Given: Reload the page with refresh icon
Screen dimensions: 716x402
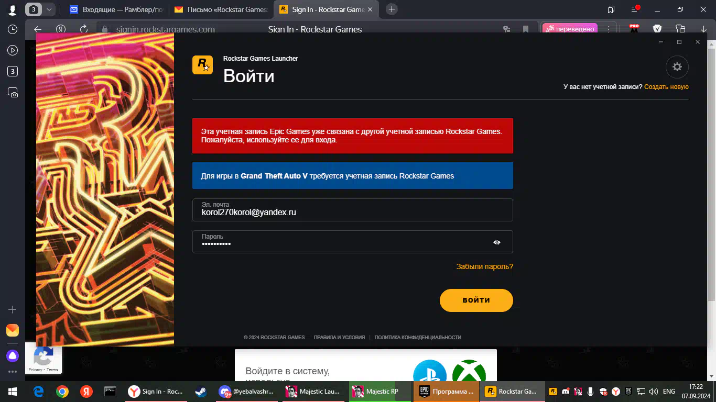Looking at the screenshot, I should pos(84,29).
